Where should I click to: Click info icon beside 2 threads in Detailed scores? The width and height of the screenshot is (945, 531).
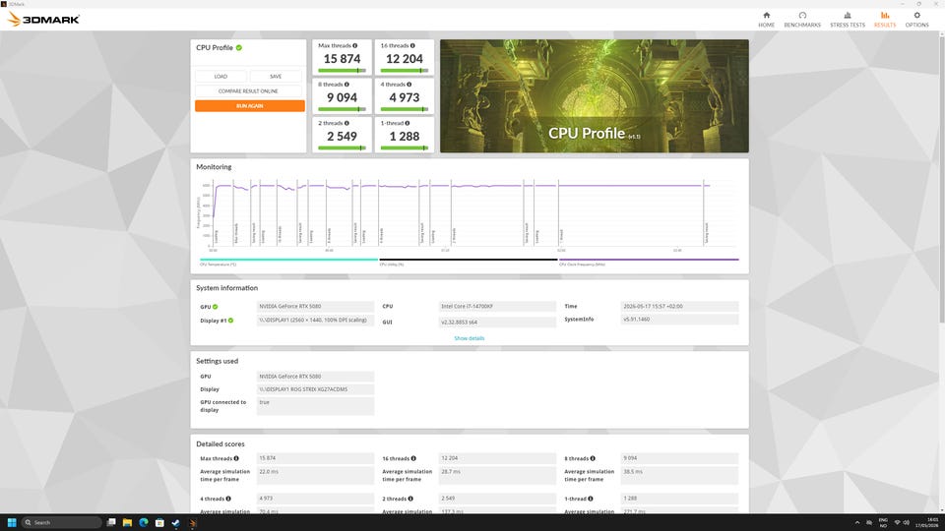coord(410,499)
